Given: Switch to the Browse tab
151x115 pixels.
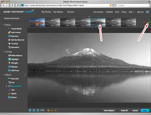Looking at the screenshot, I should [71, 12].
